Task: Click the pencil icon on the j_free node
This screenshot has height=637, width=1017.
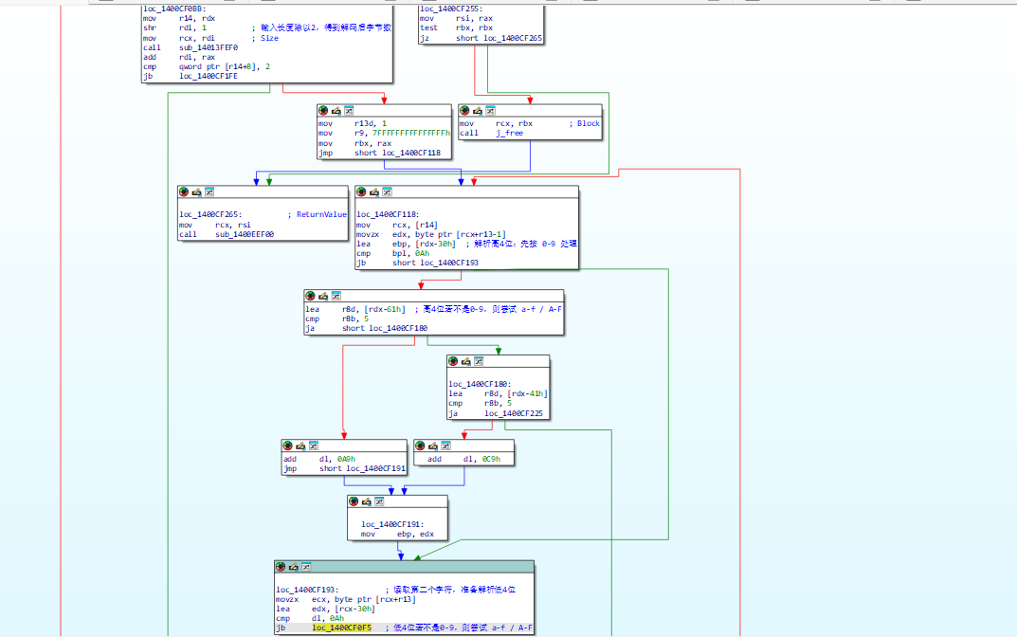Action: [478, 111]
